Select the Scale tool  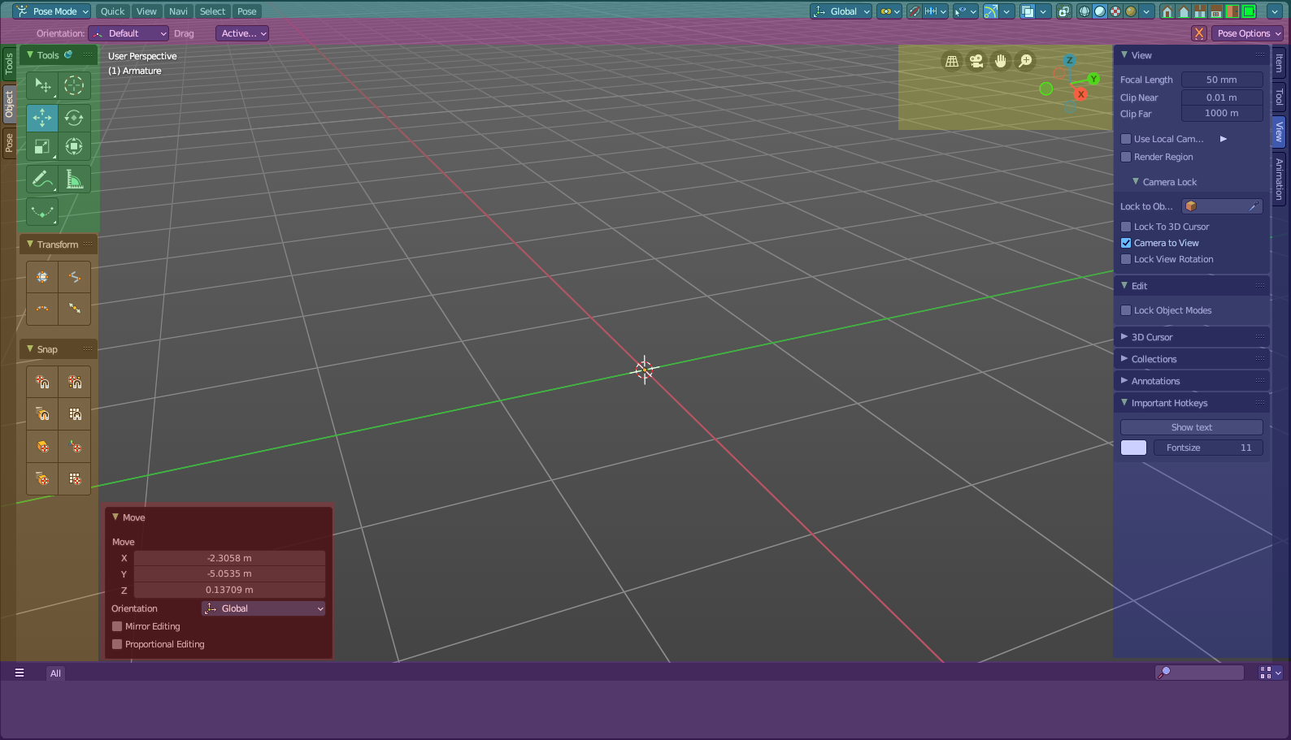42,147
